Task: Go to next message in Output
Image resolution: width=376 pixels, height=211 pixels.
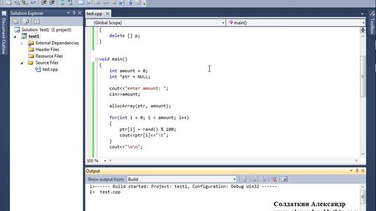Action: coord(263,179)
